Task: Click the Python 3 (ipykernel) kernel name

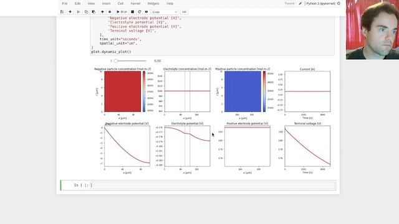Action: (x=320, y=4)
